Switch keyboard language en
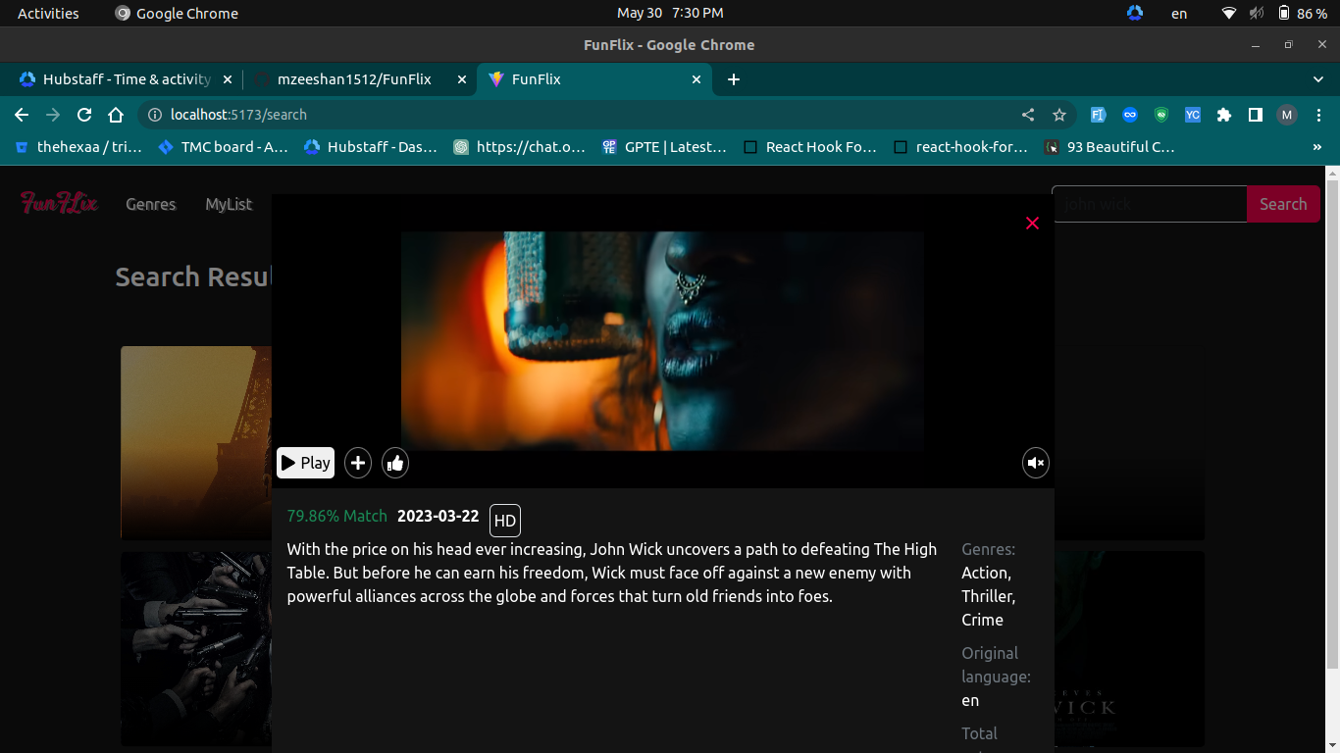The image size is (1340, 753). tap(1179, 13)
